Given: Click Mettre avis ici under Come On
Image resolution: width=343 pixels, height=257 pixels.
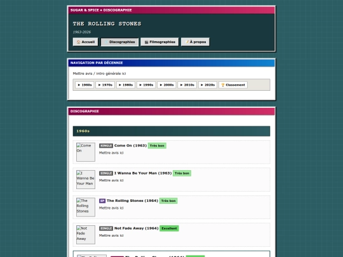Looking at the screenshot, I should click(x=111, y=153).
